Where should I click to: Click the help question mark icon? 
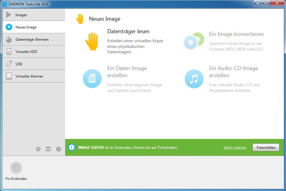[59, 149]
